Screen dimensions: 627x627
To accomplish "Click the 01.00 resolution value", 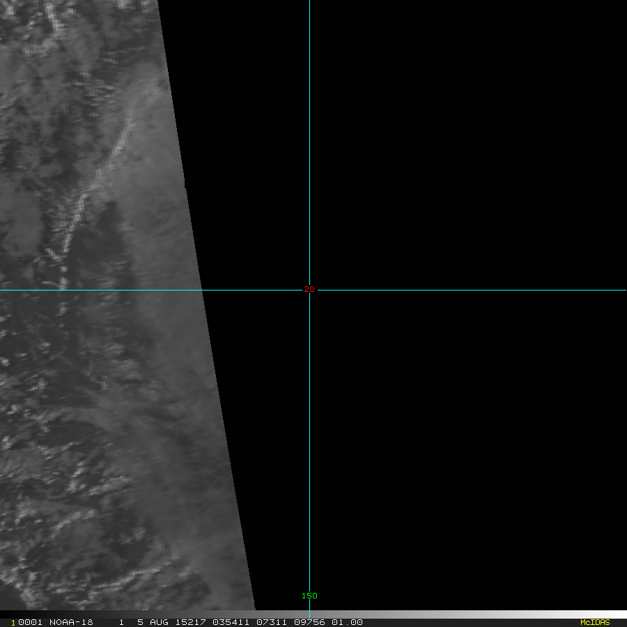I will (348, 622).
